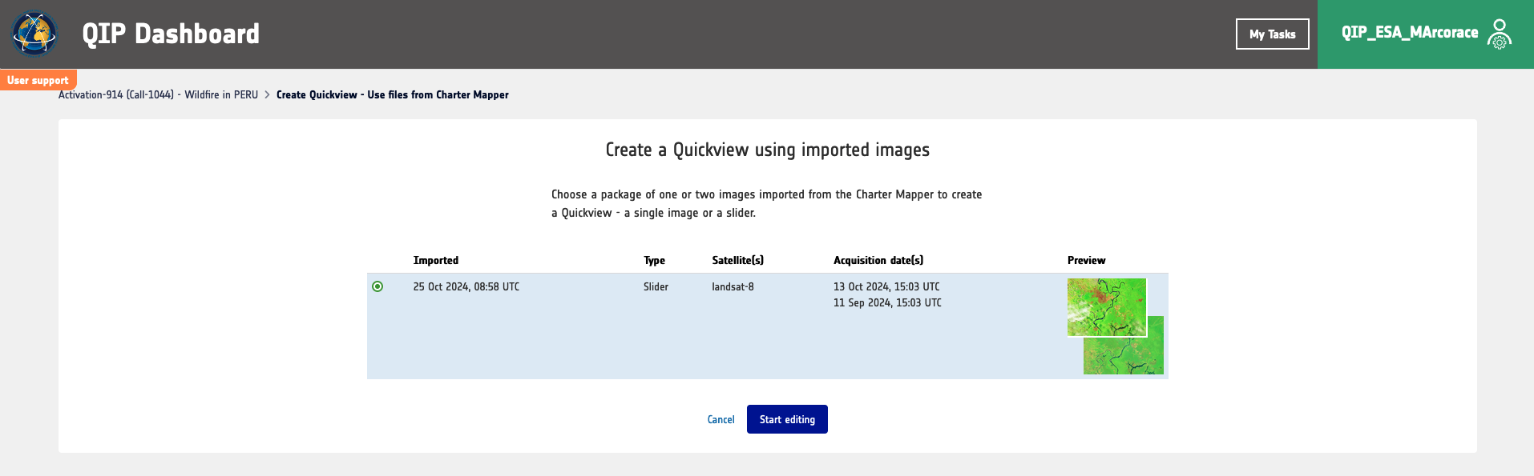The image size is (1534, 476).
Task: Click the Imported column header
Action: click(x=436, y=260)
